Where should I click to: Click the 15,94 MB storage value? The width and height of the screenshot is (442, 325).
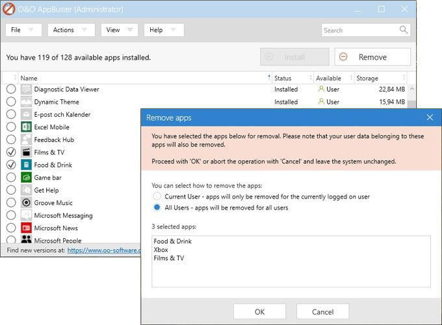(392, 102)
